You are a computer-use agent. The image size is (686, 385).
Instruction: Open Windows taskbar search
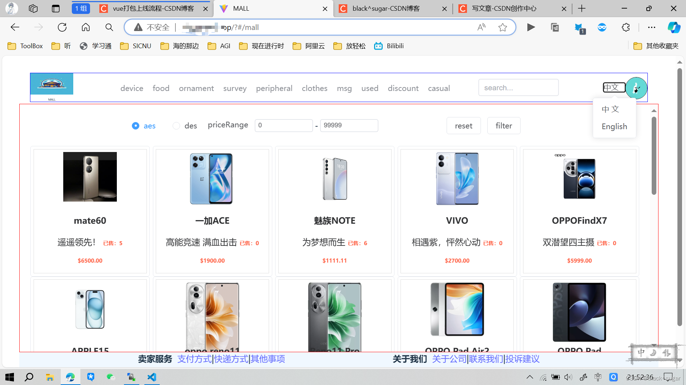(x=29, y=377)
